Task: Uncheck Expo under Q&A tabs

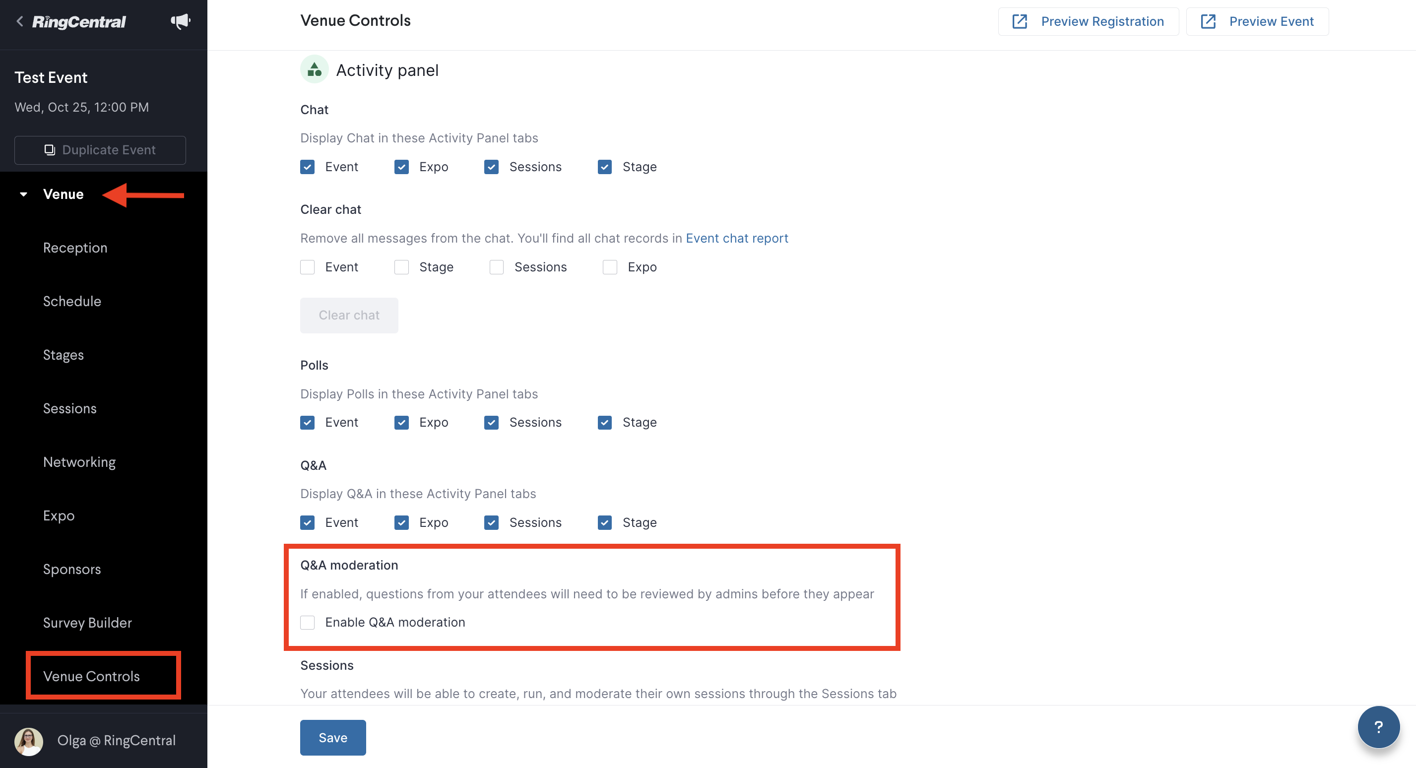Action: (x=402, y=523)
